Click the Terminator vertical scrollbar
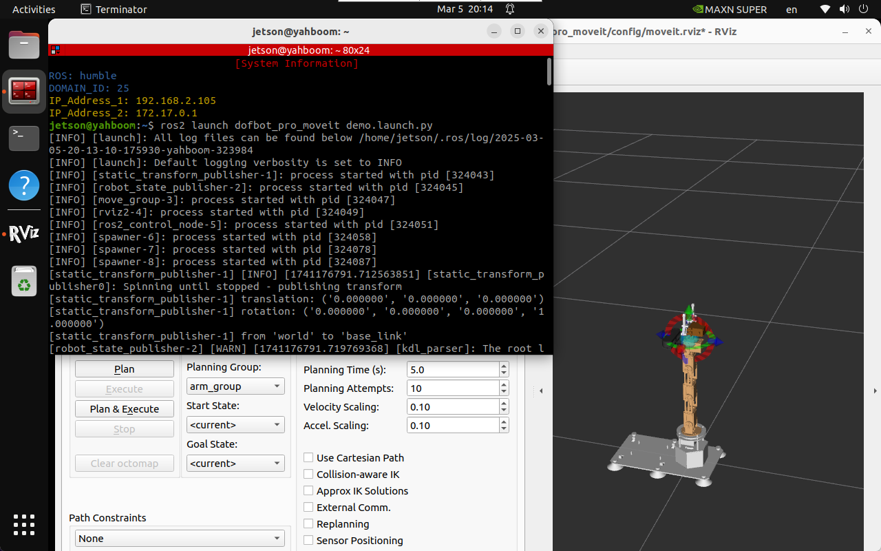 (x=549, y=72)
